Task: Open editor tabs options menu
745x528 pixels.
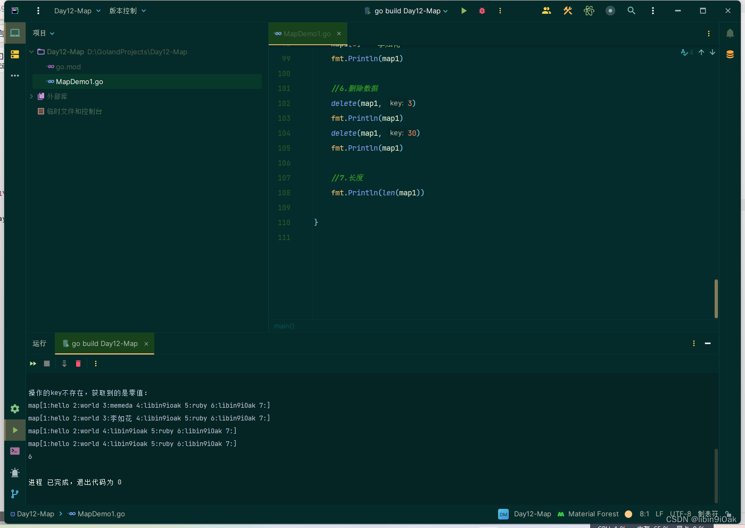Action: pyautogui.click(x=709, y=34)
